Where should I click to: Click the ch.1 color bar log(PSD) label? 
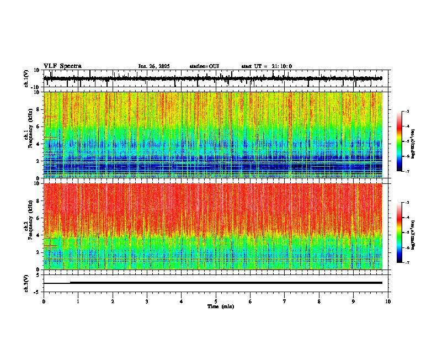point(413,144)
